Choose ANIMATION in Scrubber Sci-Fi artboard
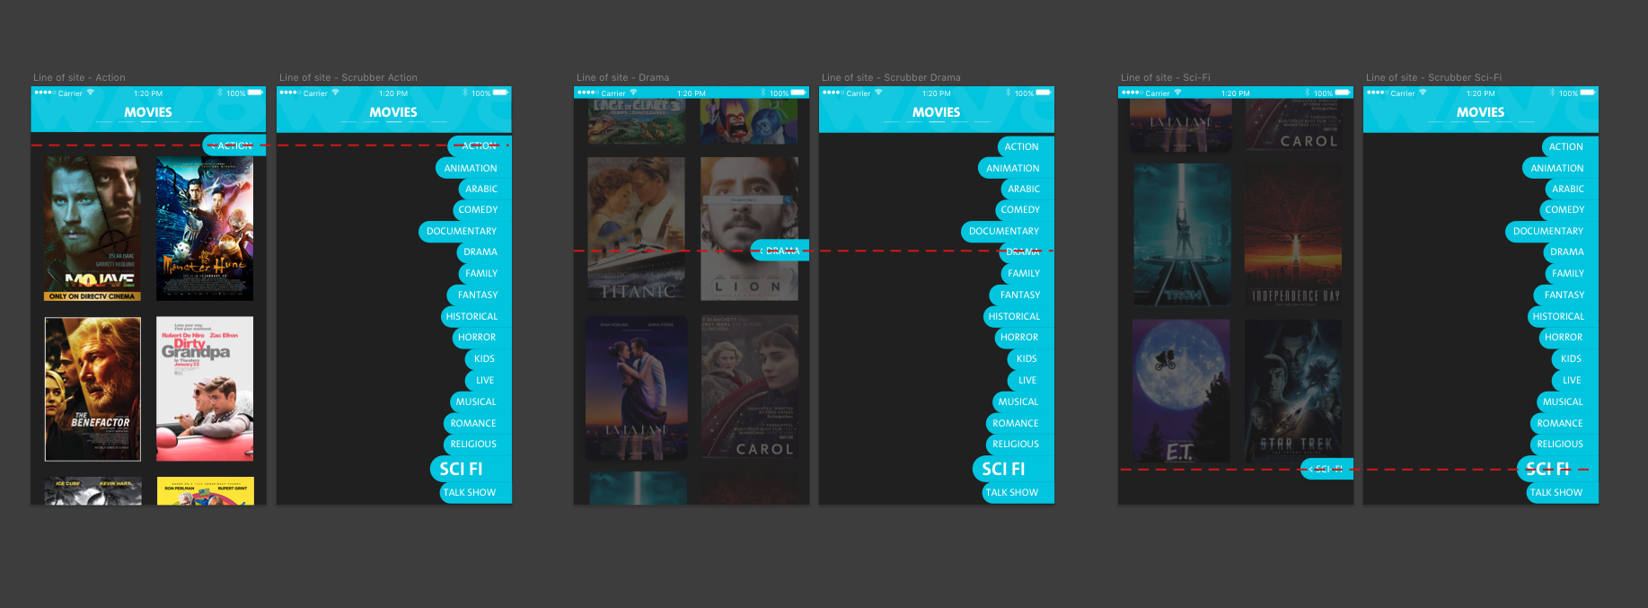The height and width of the screenshot is (608, 1648). tap(1560, 168)
